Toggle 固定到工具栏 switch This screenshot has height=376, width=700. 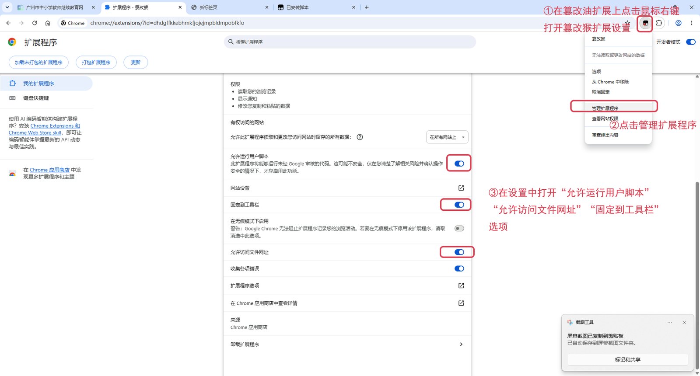(459, 205)
